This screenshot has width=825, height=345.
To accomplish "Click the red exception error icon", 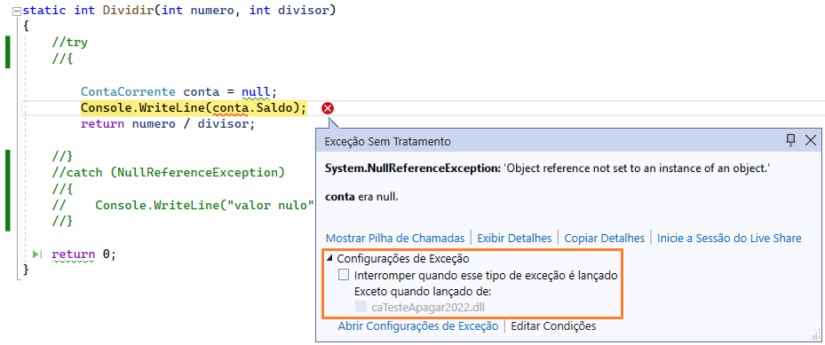I will (x=328, y=108).
